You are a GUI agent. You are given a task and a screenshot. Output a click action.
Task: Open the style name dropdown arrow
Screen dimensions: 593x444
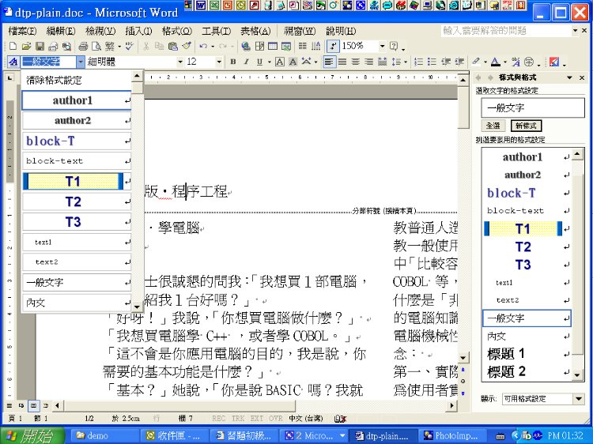(80, 62)
